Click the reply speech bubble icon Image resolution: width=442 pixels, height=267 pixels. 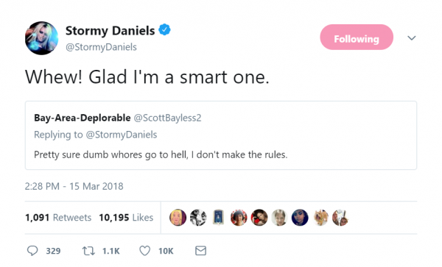point(32,250)
